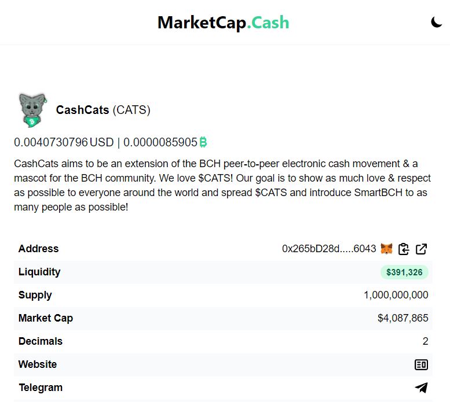This screenshot has height=402, width=450.
Task: Click the (CATS) ticker symbol text
Action: (x=131, y=110)
